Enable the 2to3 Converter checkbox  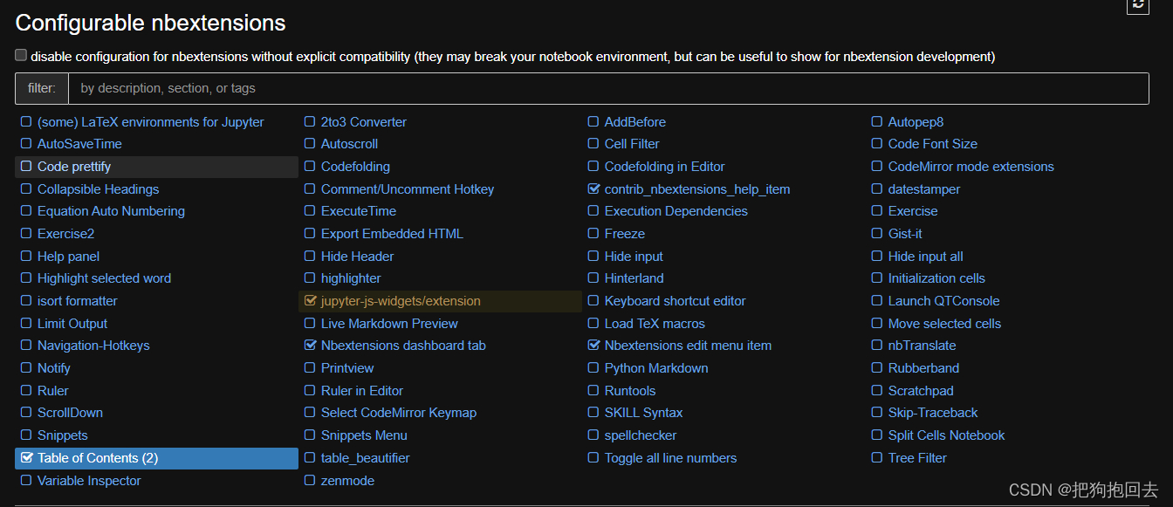310,122
